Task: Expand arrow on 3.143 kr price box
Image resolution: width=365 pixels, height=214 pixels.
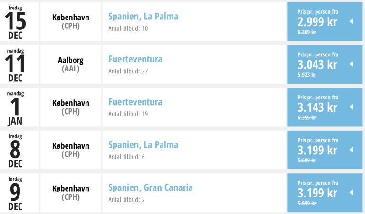Action: 351,107
